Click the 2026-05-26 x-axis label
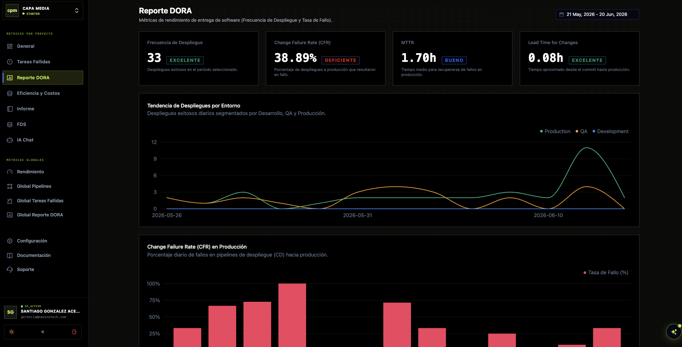The width and height of the screenshot is (682, 347). (167, 215)
